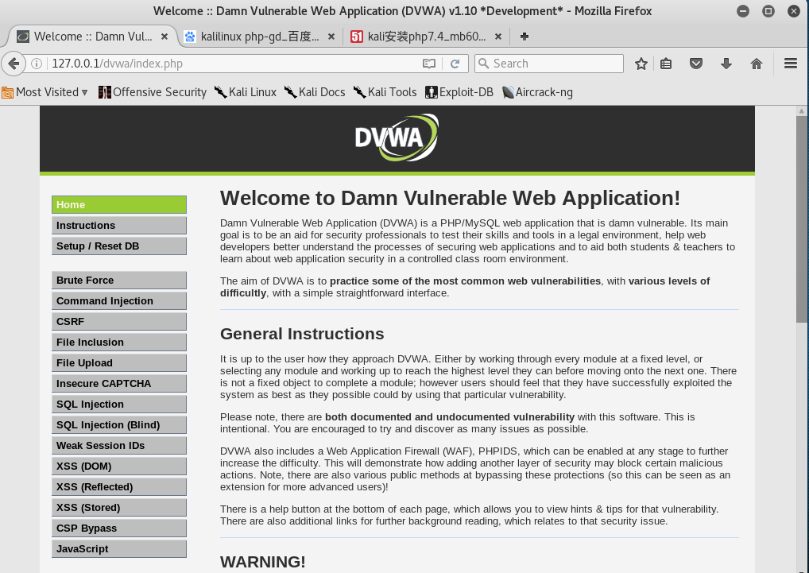809x573 pixels.
Task: Open the downloads arrow icon
Action: (726, 62)
